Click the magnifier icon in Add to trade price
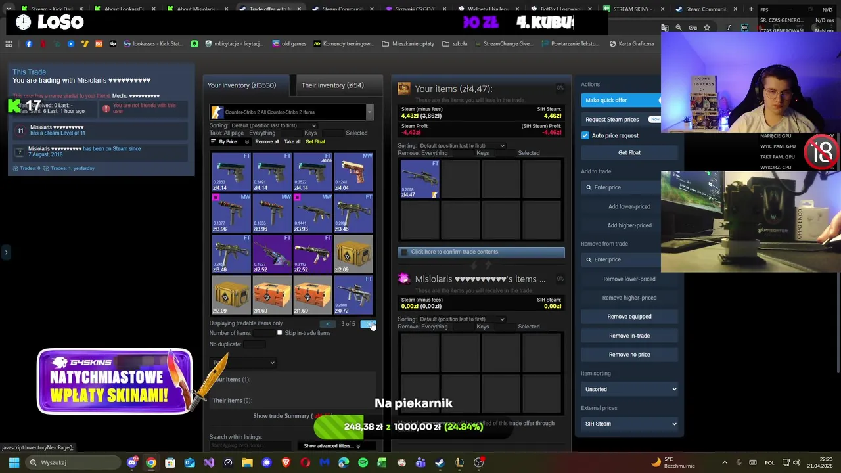This screenshot has height=473, width=841. pyautogui.click(x=589, y=187)
